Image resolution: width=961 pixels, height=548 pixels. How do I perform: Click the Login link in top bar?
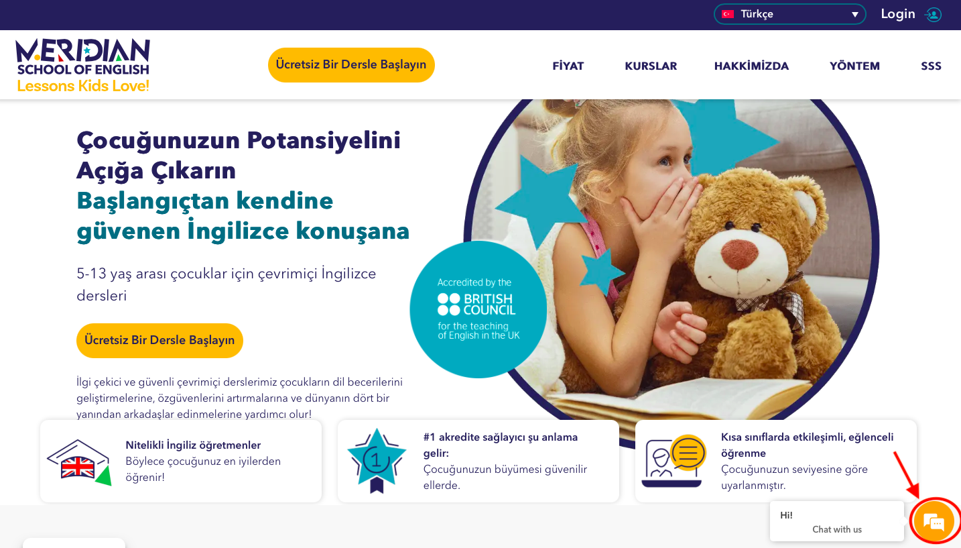pos(898,14)
